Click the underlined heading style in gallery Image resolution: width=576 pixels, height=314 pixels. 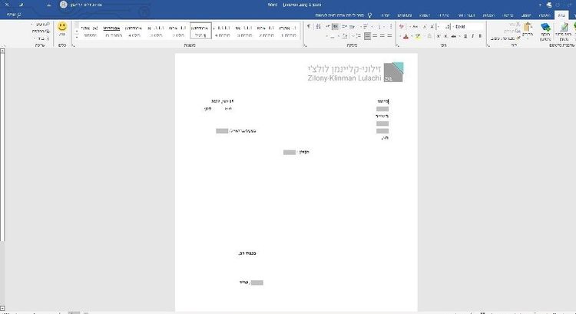[x=111, y=31]
